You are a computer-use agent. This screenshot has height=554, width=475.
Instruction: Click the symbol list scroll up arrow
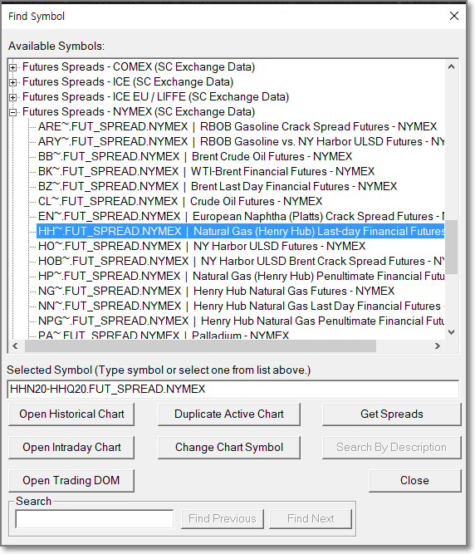[x=451, y=66]
